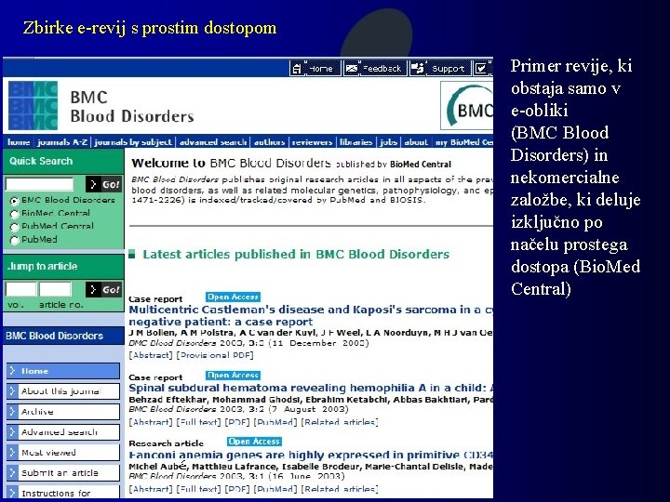Open the Spinal subdural hematoma article
Viewport: 670px width, 502px height.
tap(311, 388)
